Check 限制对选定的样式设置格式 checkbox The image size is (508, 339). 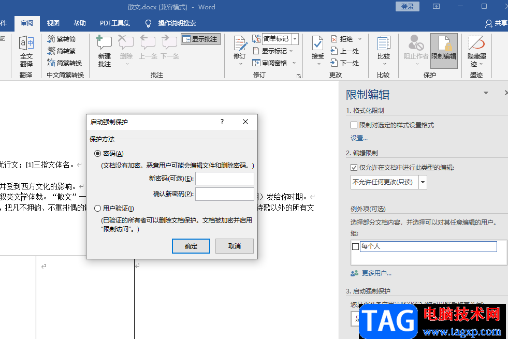[354, 125]
